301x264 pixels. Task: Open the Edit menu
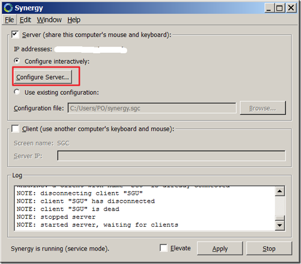click(25, 20)
